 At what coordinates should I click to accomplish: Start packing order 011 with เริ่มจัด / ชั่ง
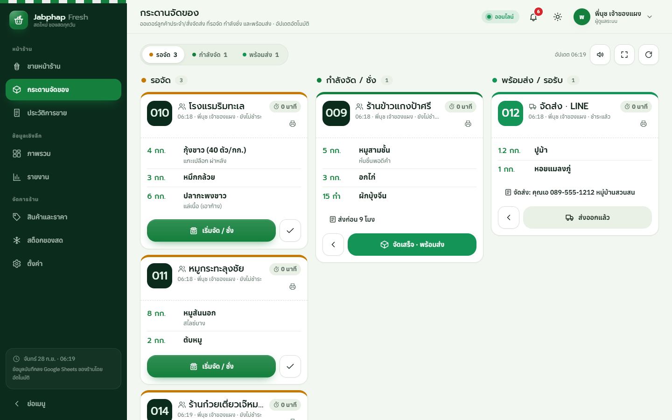coord(211,366)
